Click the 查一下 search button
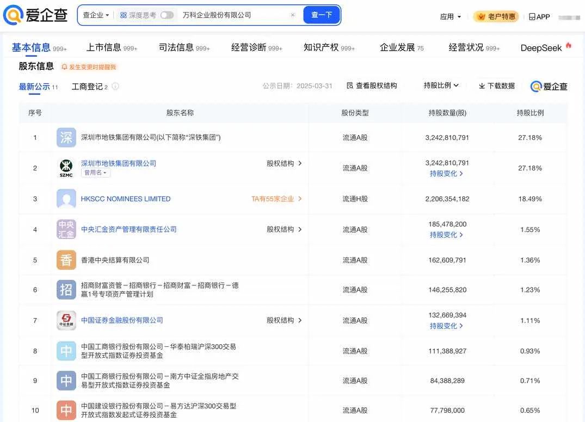 322,15
